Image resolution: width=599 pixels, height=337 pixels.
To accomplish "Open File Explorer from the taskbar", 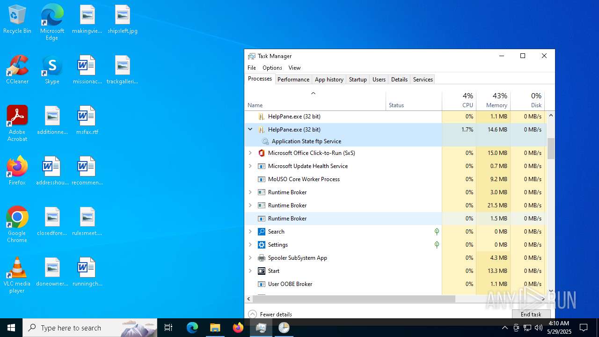I will 215,328.
